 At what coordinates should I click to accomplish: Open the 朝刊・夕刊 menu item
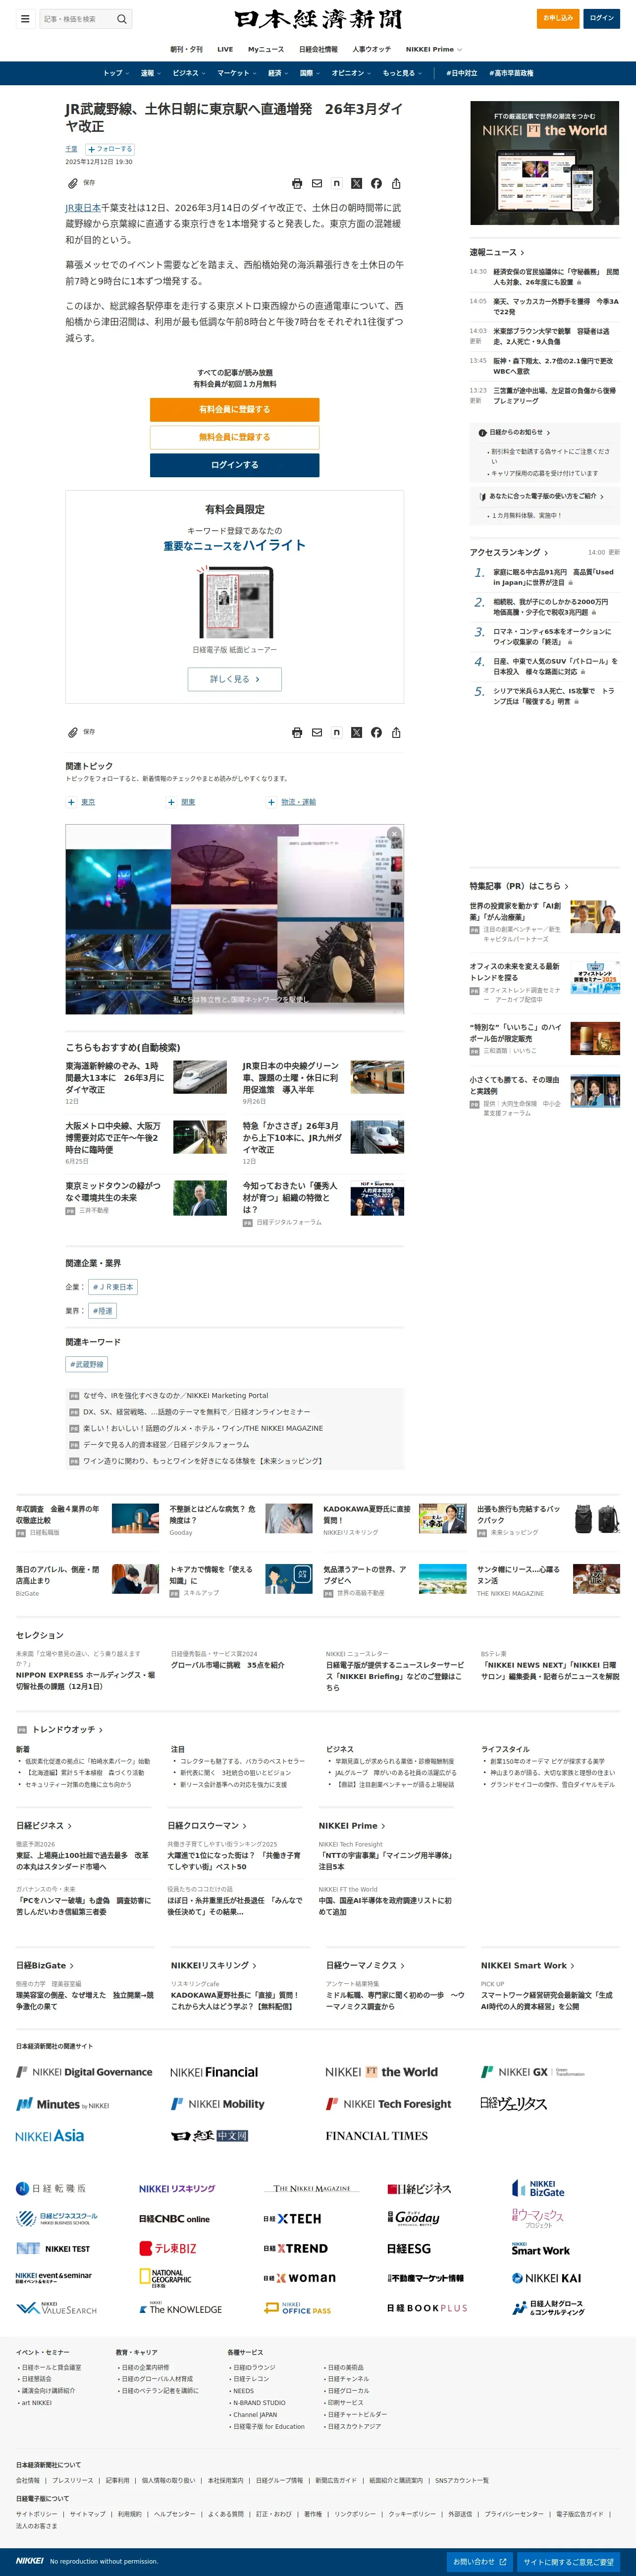pyautogui.click(x=186, y=49)
